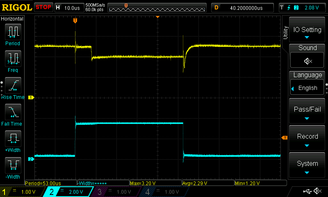
Task: Choose the Rise Time measurement icon
Action: point(13,86)
